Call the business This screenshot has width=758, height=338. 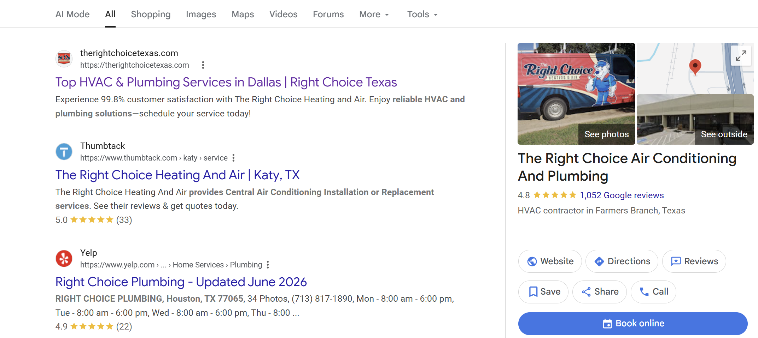654,292
